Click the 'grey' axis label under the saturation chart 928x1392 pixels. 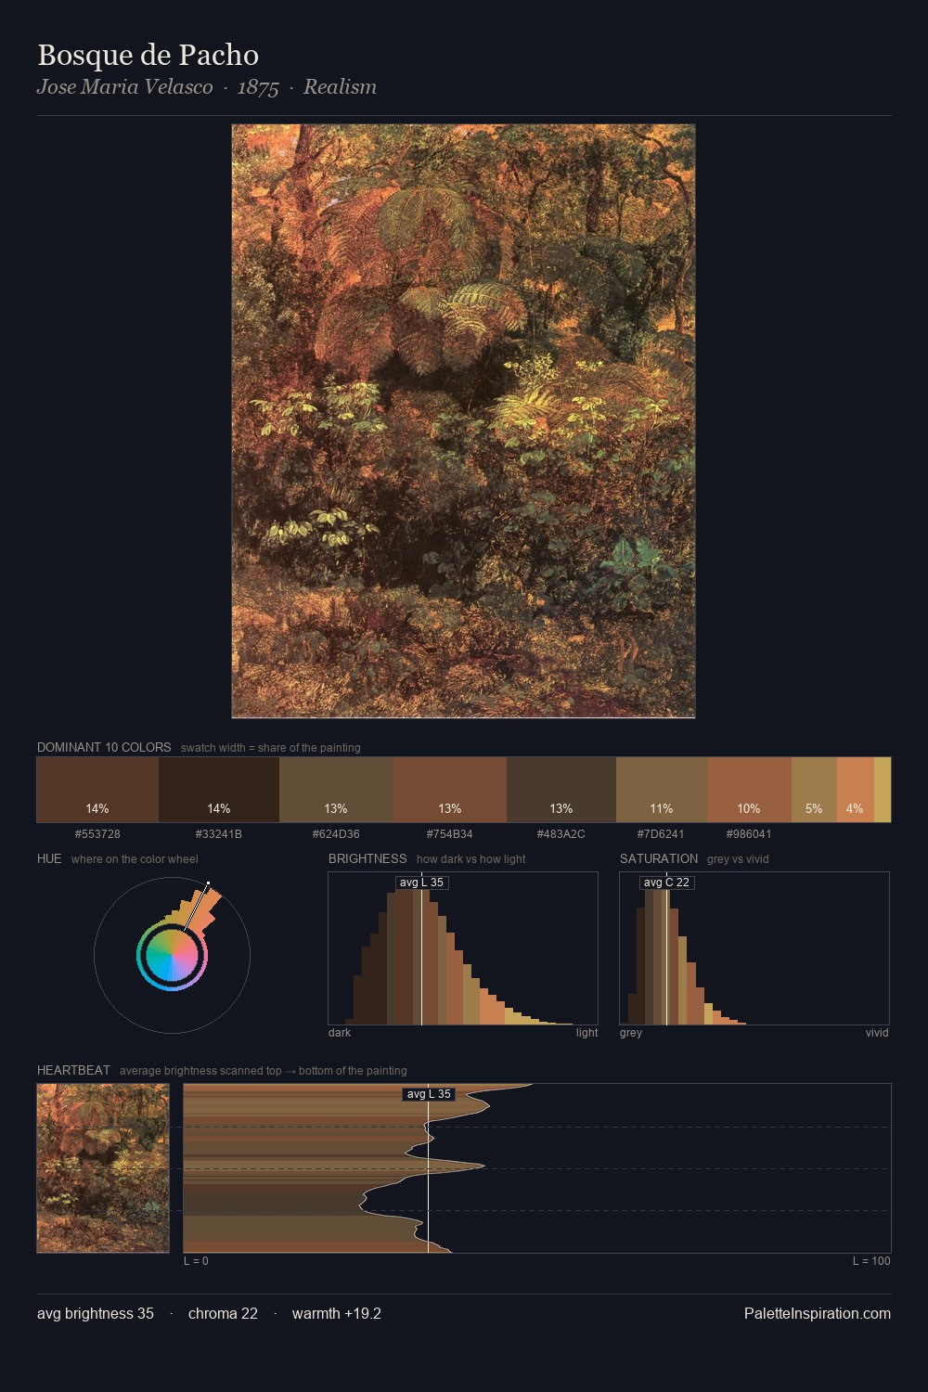(x=631, y=1032)
